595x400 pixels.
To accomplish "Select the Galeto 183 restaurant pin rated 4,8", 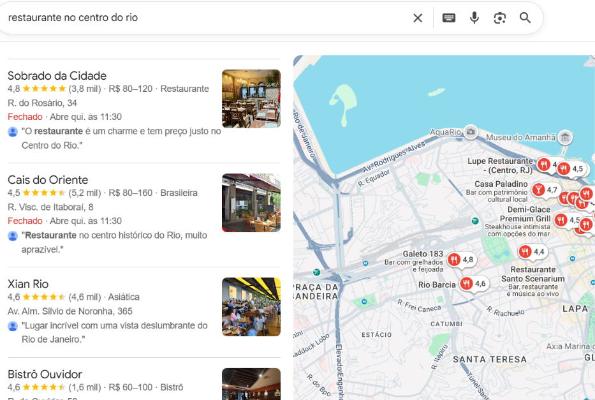I will 460,260.
